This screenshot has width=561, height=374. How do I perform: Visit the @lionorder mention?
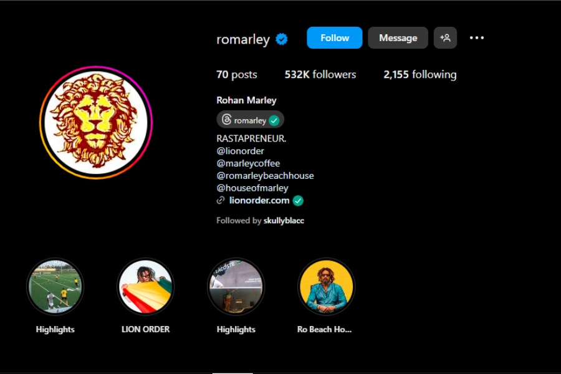(240, 151)
